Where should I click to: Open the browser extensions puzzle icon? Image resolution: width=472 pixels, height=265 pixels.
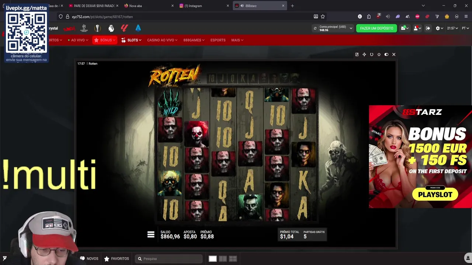click(369, 17)
